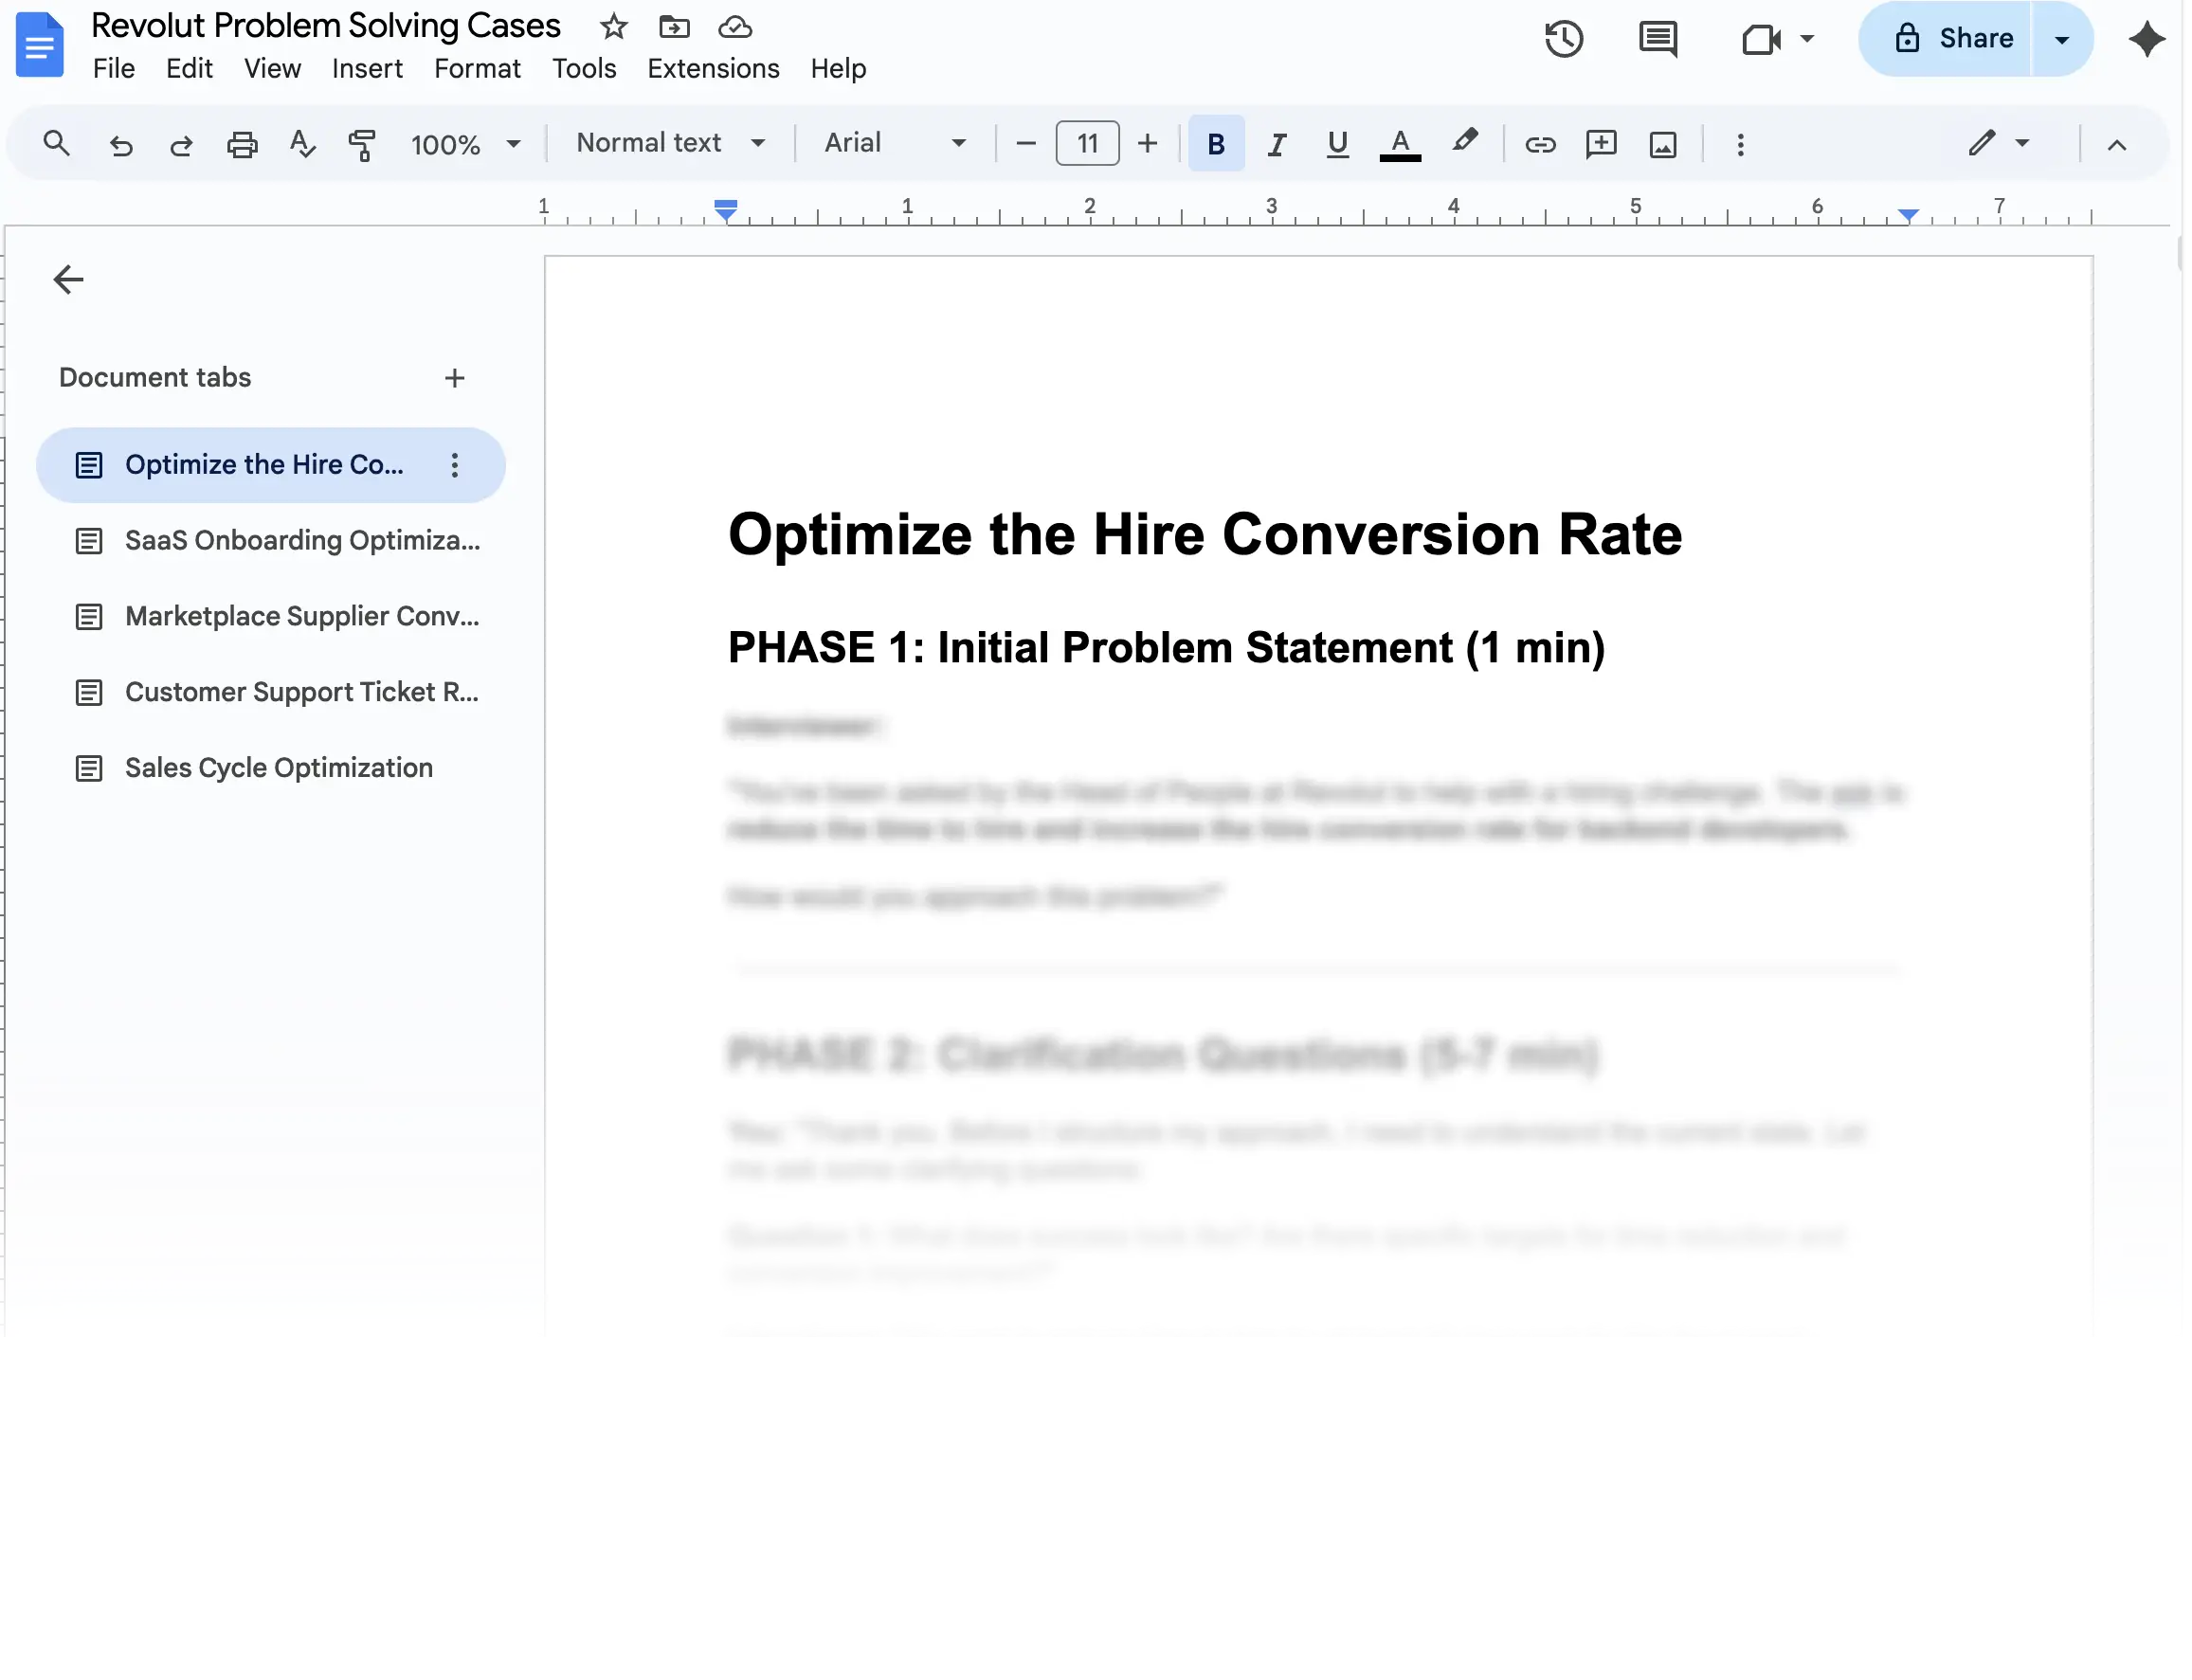
Task: Toggle bold formatting
Action: click(1216, 144)
